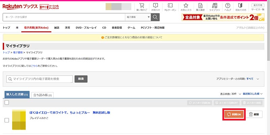Click the magnifier search button in header
The height and width of the screenshot is (135, 270).
(x=155, y=18)
